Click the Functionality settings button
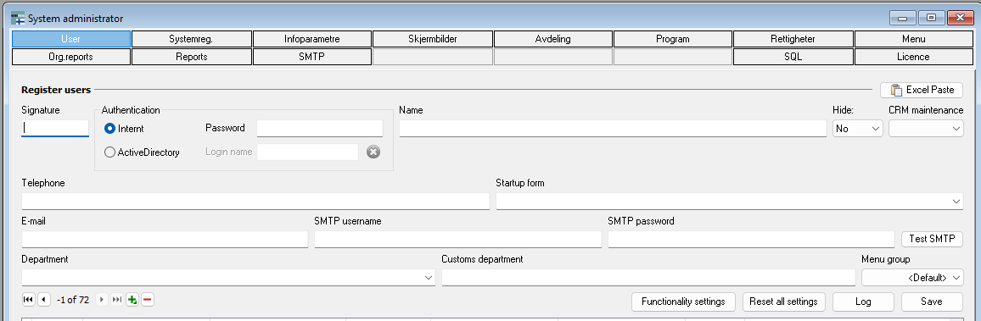 (684, 302)
